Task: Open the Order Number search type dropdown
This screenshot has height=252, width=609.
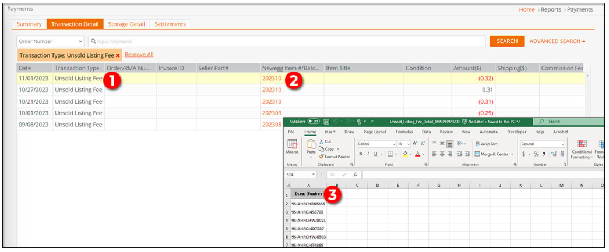Action: pos(51,41)
